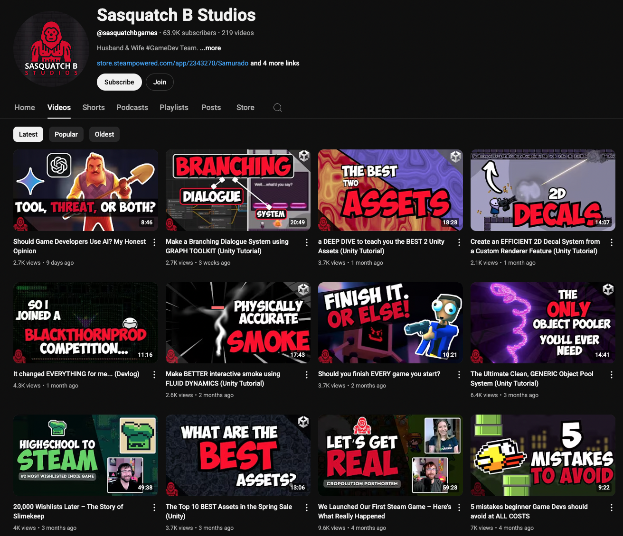The height and width of the screenshot is (536, 623).
Task: Play the 'Tool, Threat, or Both?' thumbnail
Action: pos(85,190)
